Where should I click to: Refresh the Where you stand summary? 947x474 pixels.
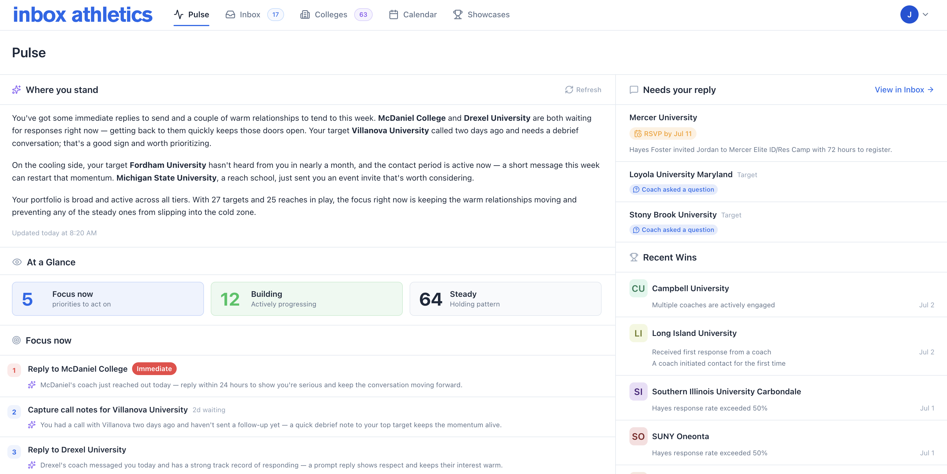tap(583, 90)
